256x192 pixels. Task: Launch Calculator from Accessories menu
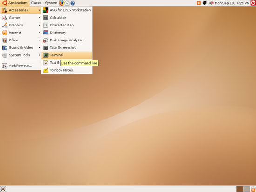(67, 18)
